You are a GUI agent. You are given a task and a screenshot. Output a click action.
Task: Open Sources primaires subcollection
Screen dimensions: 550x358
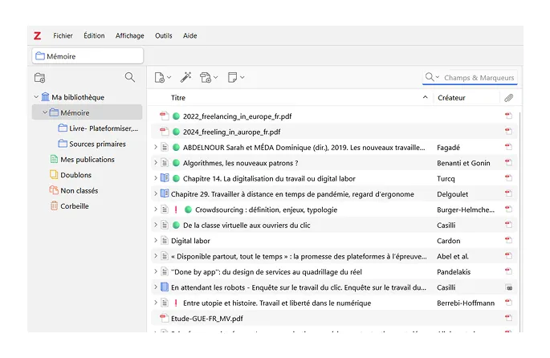click(x=92, y=144)
